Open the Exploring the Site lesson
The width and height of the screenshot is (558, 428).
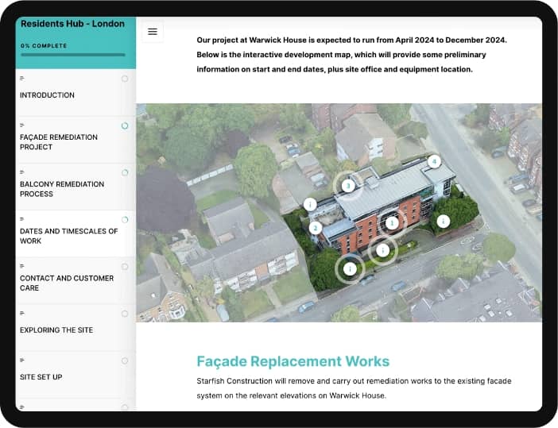click(56, 330)
